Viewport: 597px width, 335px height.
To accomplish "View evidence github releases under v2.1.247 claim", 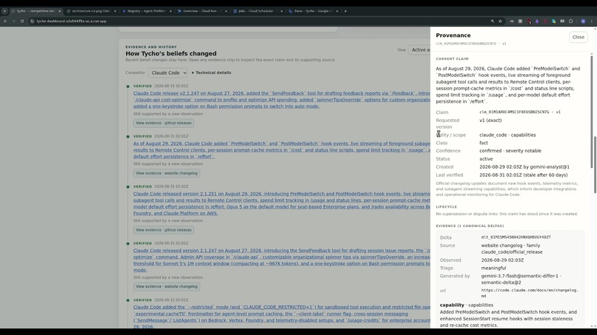I will [x=164, y=123].
